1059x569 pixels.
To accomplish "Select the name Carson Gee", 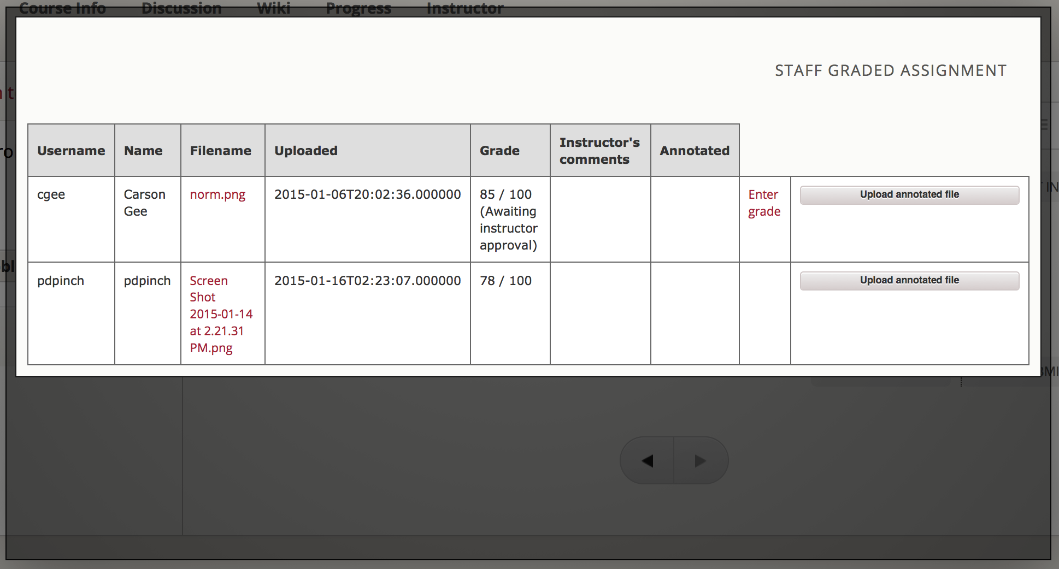I will [145, 203].
